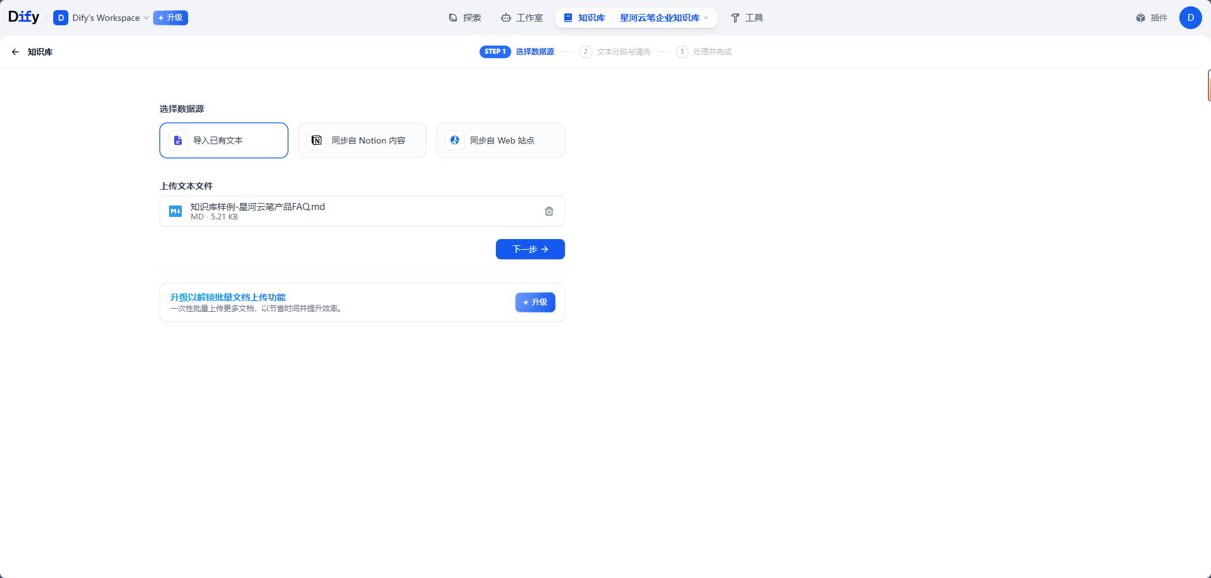Screen dimensions: 1211x578
Task: Open the 探索 tab
Action: point(465,18)
